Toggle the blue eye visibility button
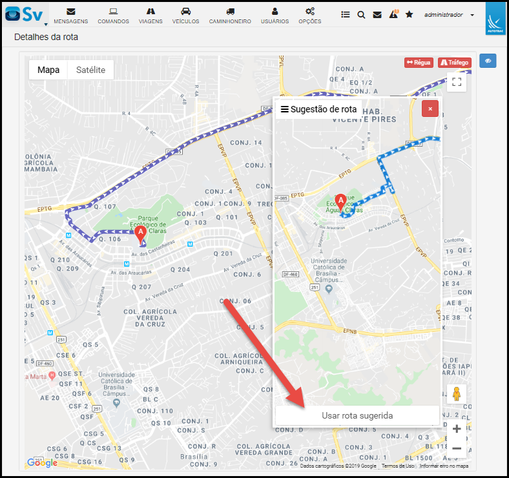This screenshot has height=478, width=509. coord(488,61)
